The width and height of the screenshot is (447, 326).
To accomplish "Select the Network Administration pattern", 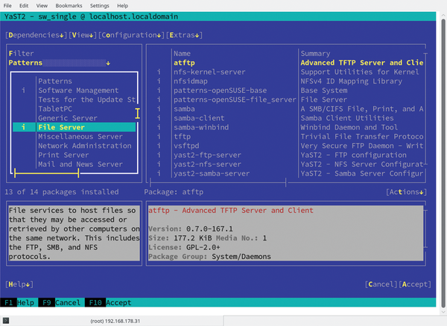I will tap(74, 146).
